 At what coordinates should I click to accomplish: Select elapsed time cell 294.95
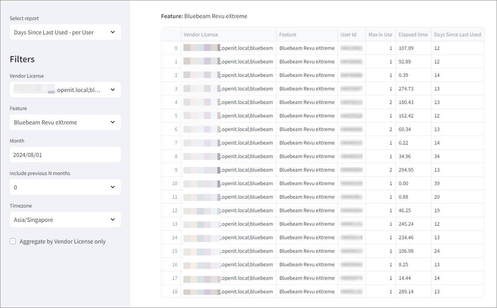point(406,170)
